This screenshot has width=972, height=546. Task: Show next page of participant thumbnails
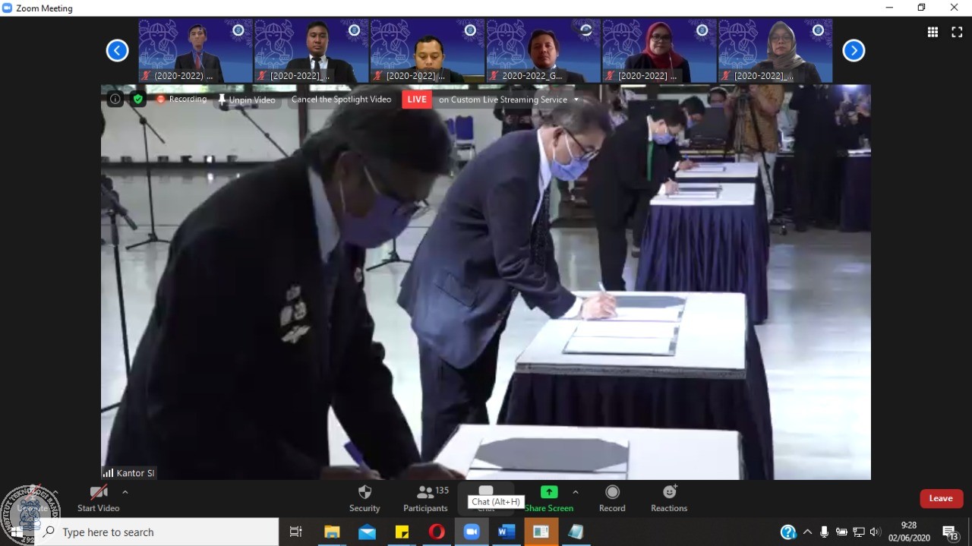point(854,51)
